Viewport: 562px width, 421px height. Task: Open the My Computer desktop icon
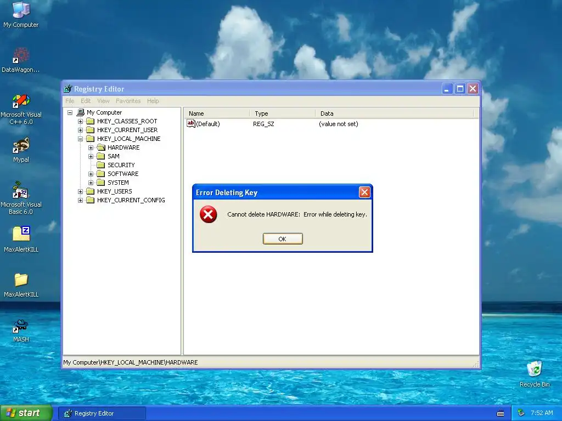coord(21,15)
